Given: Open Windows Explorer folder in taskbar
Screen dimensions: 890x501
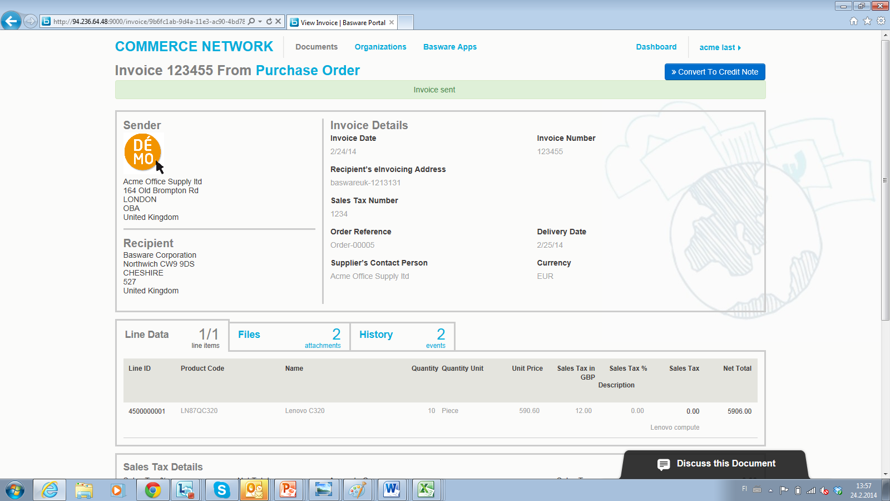Looking at the screenshot, I should (x=84, y=490).
